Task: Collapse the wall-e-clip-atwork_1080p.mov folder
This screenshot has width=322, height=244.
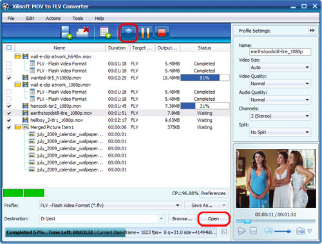Action: pos(18,85)
